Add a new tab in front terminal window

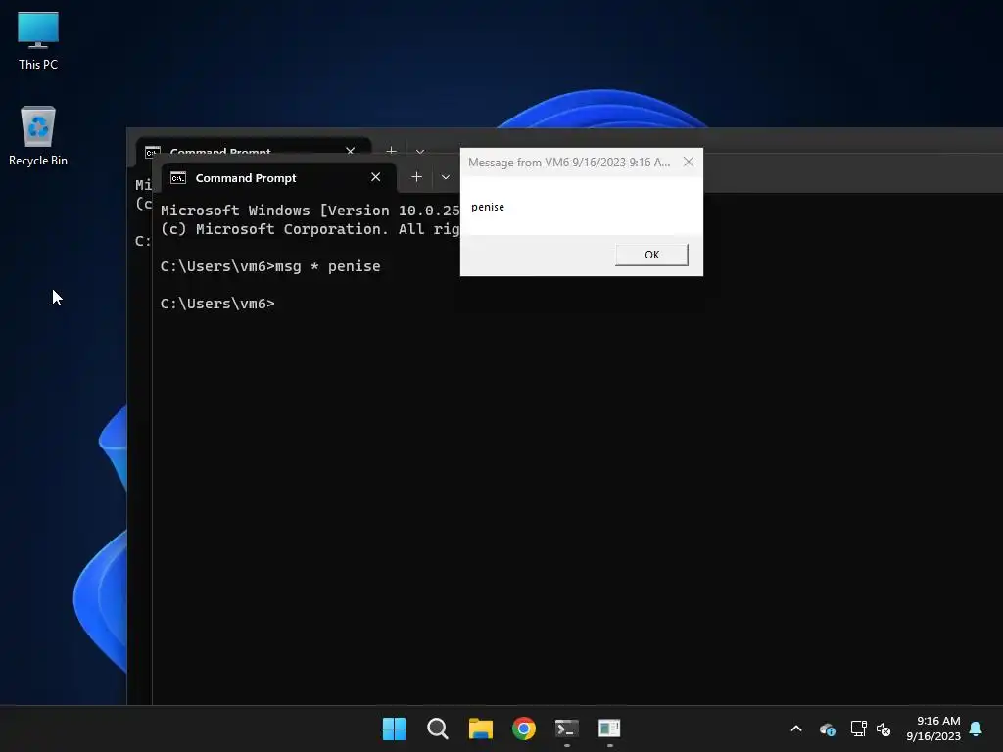pos(416,177)
